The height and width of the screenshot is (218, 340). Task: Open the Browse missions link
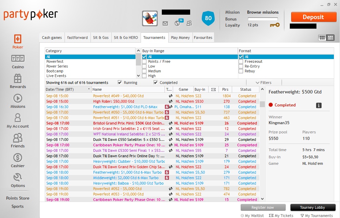tap(263, 12)
